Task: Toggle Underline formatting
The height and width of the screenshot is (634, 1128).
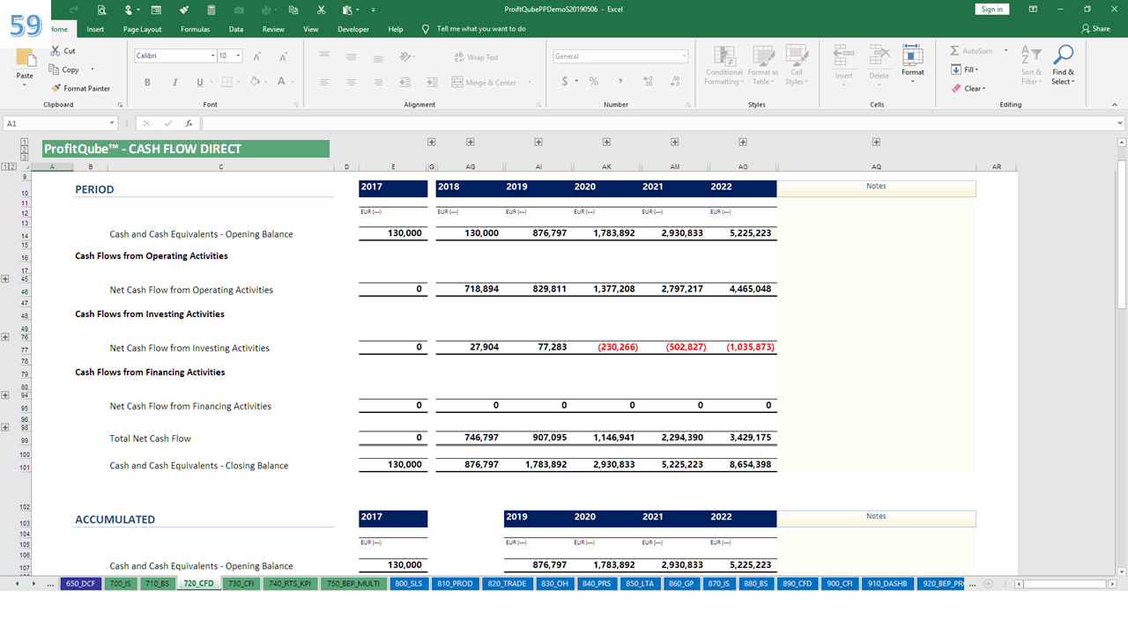Action: (200, 82)
